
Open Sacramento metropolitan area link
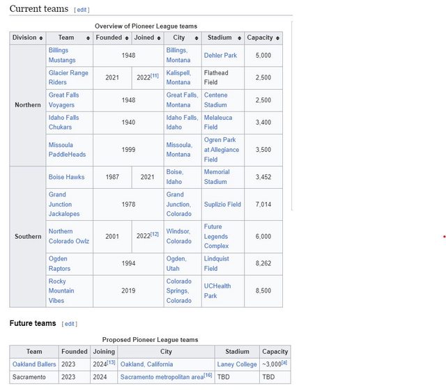pos(161,377)
